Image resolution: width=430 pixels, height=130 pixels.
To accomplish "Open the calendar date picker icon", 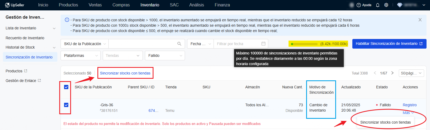I will (x=263, y=44).
